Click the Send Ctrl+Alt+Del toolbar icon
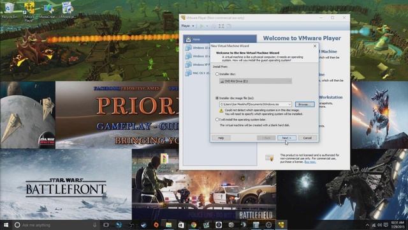 click(x=214, y=26)
